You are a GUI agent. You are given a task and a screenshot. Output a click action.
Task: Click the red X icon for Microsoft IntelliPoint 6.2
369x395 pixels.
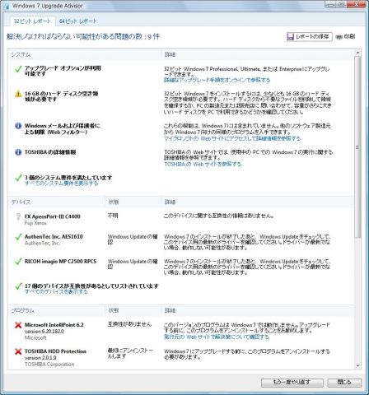click(18, 325)
